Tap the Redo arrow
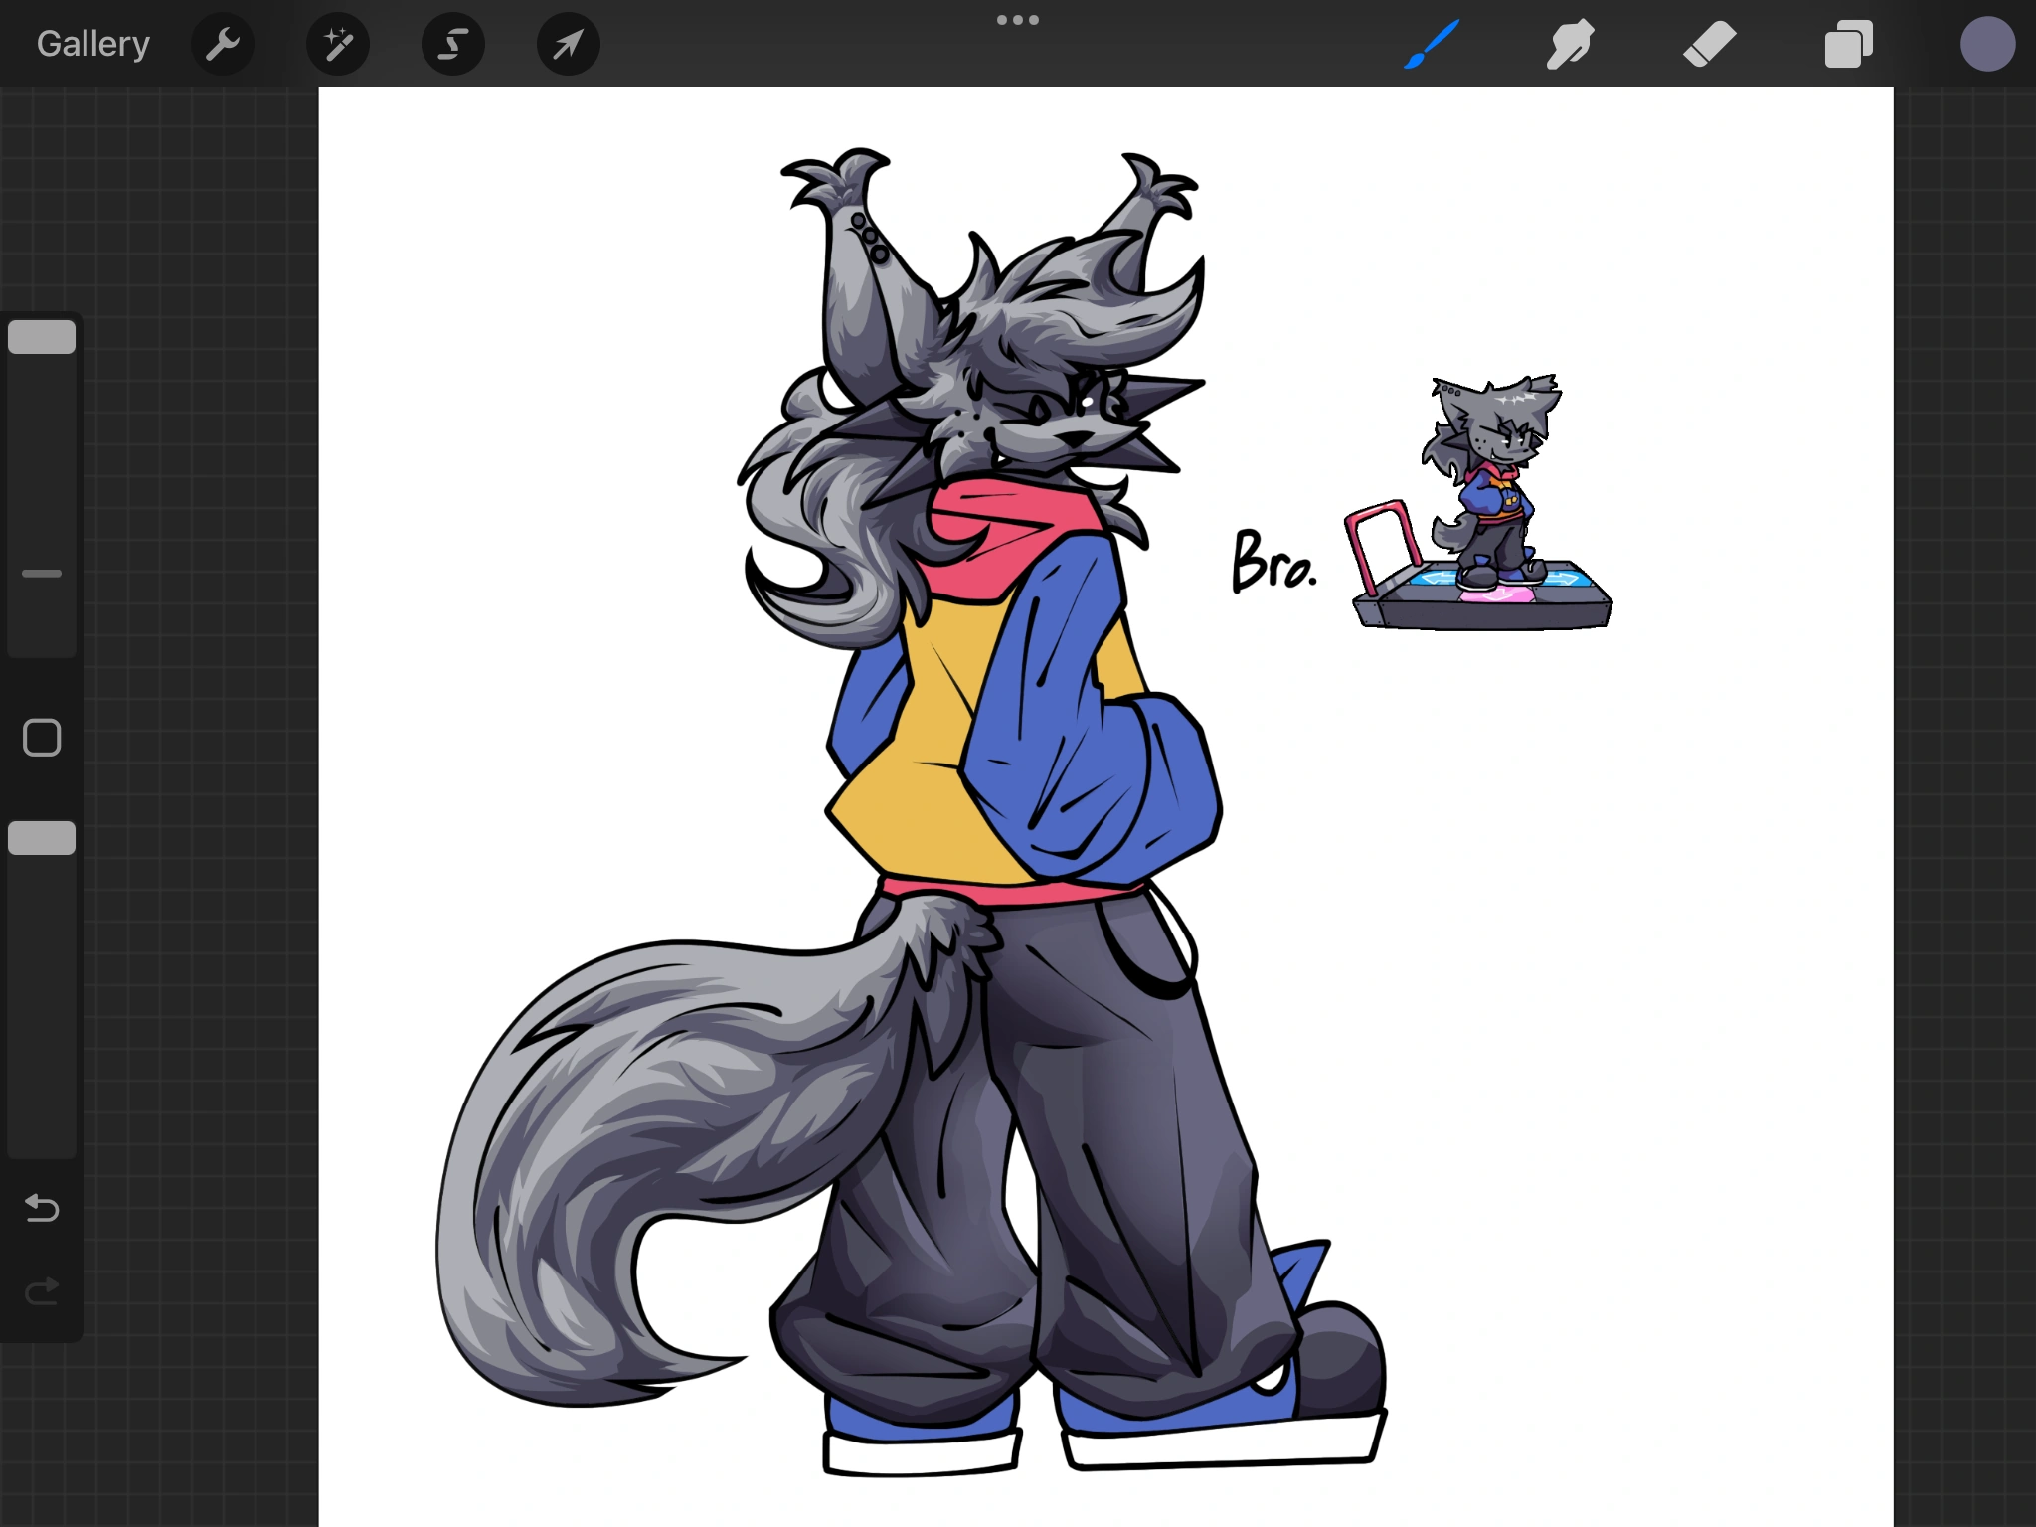The width and height of the screenshot is (2036, 1527). [41, 1290]
